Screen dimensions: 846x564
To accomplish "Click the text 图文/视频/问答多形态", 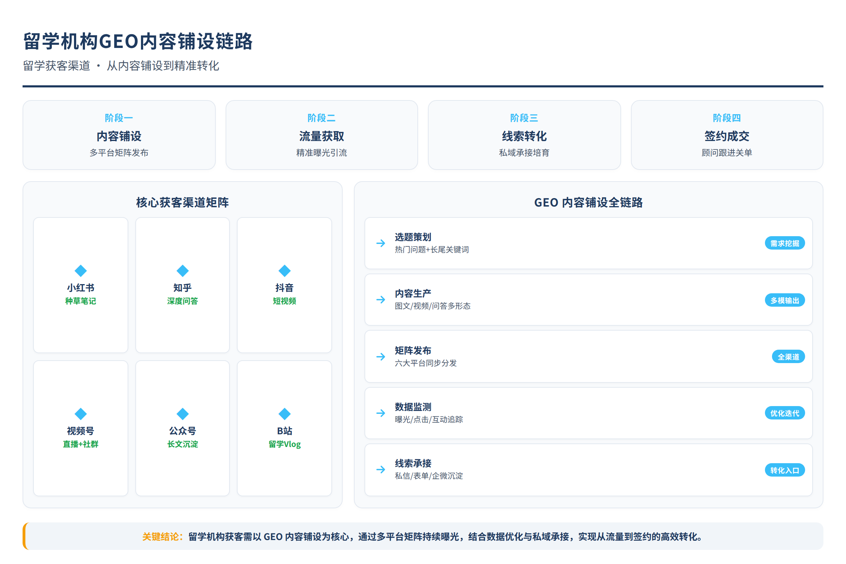I will [433, 306].
